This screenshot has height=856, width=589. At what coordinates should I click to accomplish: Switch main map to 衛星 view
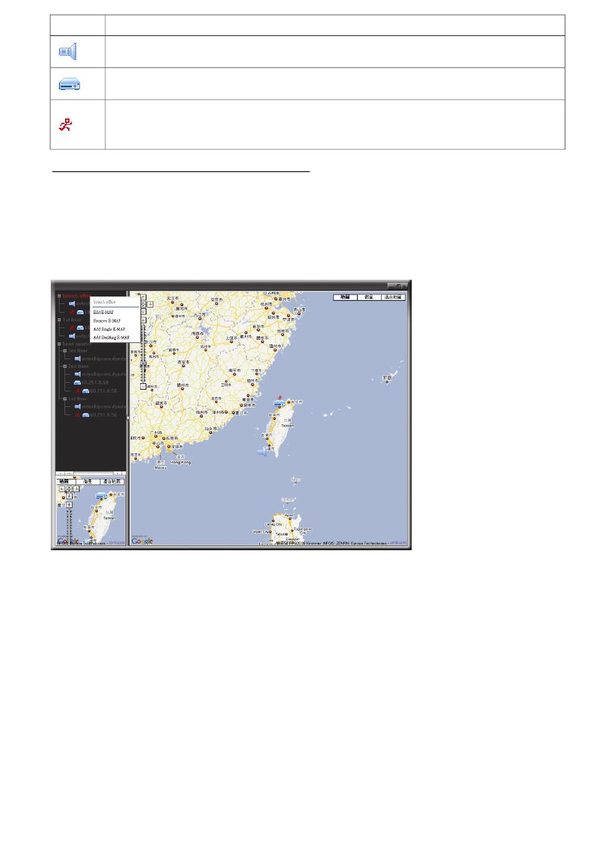pyautogui.click(x=370, y=297)
